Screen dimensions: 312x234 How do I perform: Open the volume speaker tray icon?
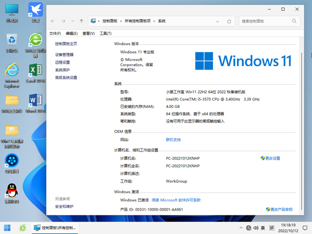(x=256, y=228)
